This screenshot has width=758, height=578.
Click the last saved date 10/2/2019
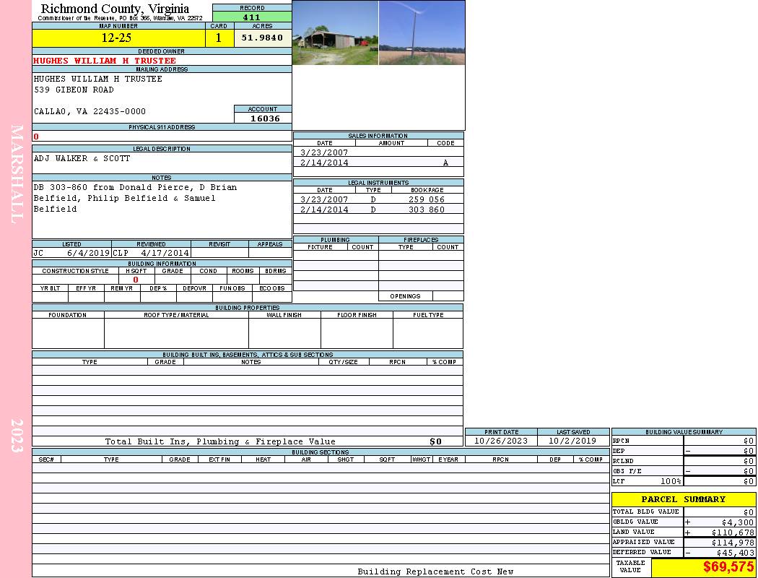(572, 441)
